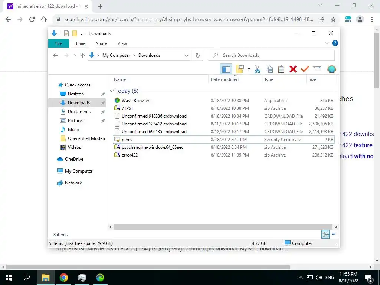Click the folder icon in quick access title bar
Screen dimensions: 380x285
pos(75,33)
